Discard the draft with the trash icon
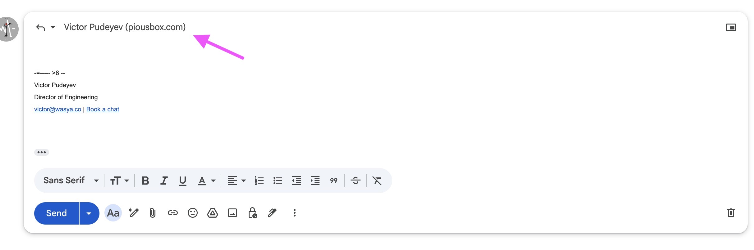The width and height of the screenshot is (754, 250). pyautogui.click(x=731, y=213)
